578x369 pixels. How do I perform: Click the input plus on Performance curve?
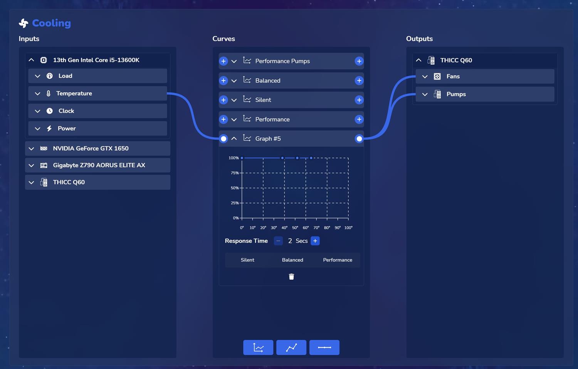(223, 119)
